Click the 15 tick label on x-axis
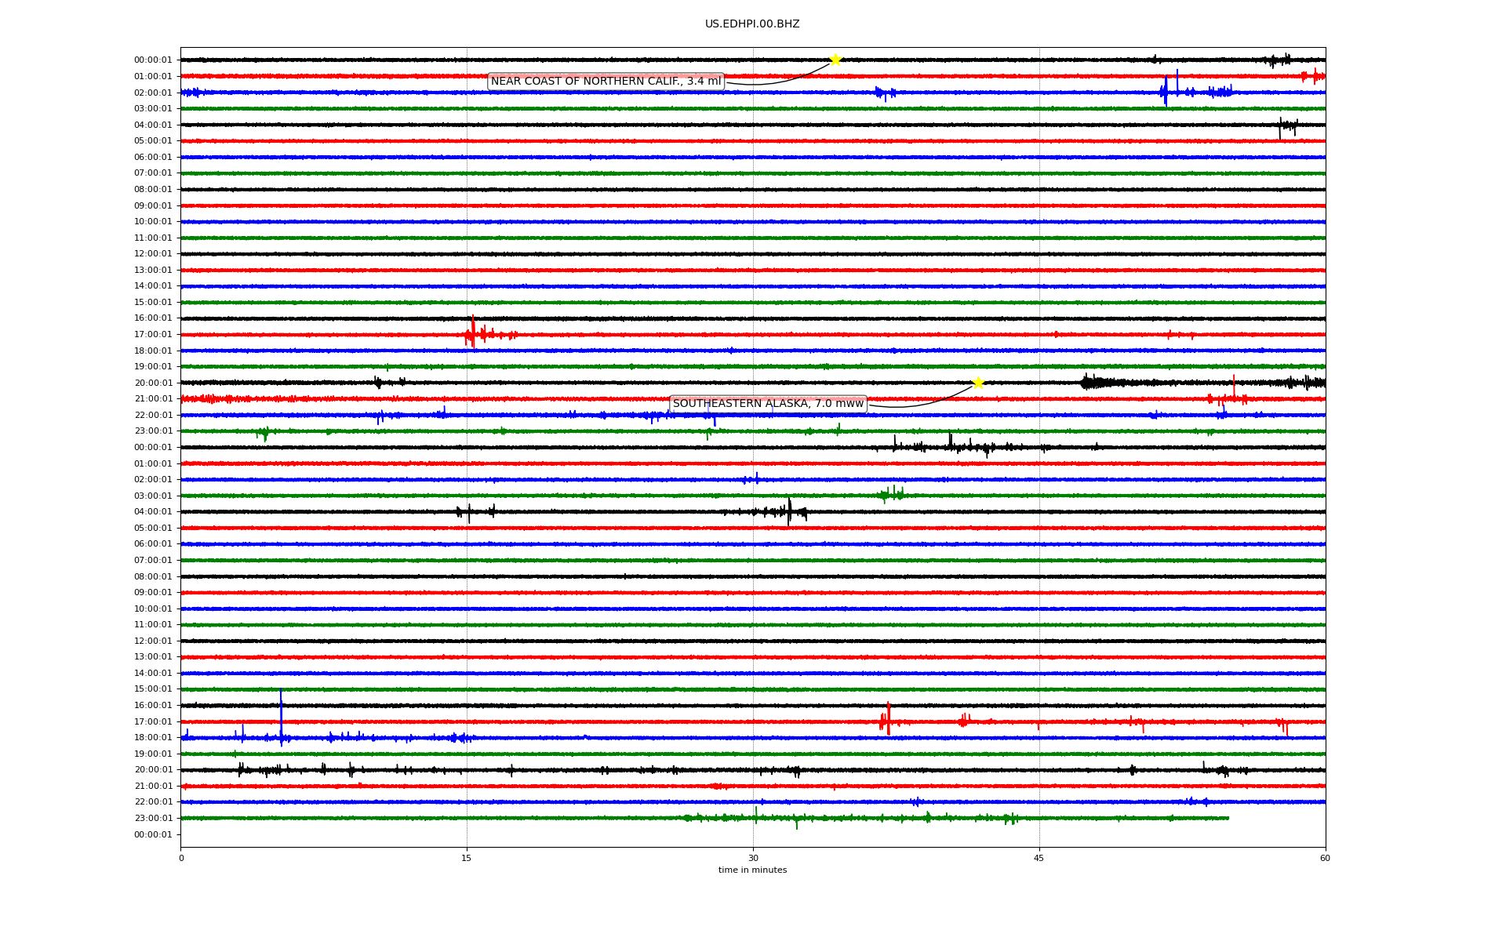Screen dimensions: 1506x941 click(x=467, y=858)
